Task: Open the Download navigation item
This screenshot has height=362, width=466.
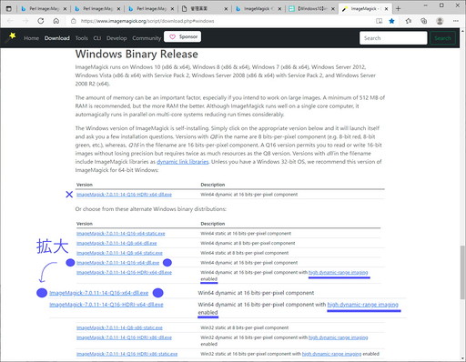Action: click(x=57, y=38)
